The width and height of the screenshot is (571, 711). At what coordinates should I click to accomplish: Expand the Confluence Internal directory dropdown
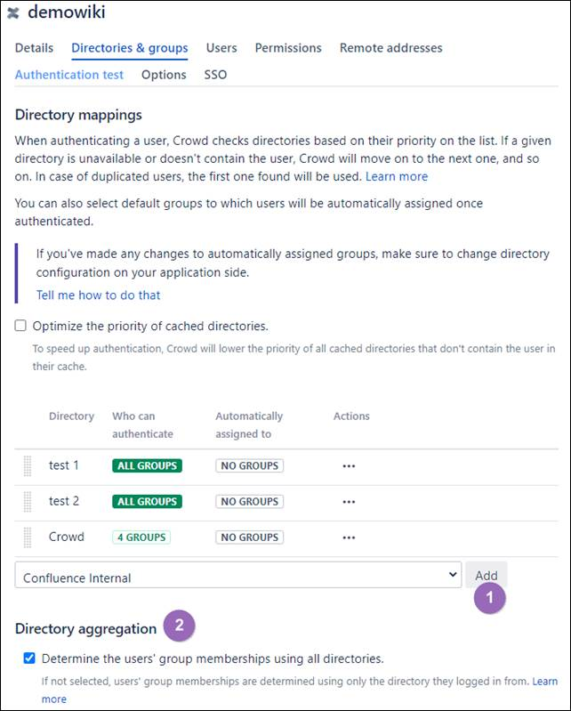coord(238,575)
